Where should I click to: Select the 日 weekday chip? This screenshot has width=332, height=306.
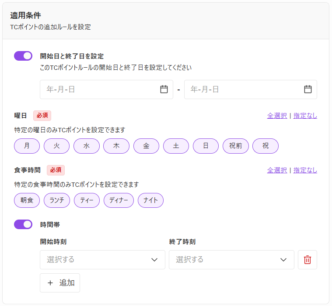point(206,146)
